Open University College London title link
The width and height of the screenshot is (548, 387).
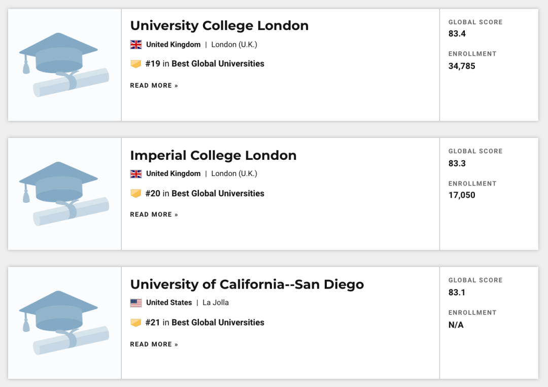pos(219,26)
